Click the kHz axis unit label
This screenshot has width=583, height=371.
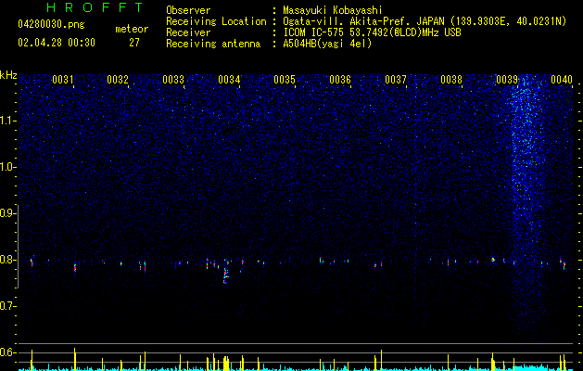click(8, 75)
